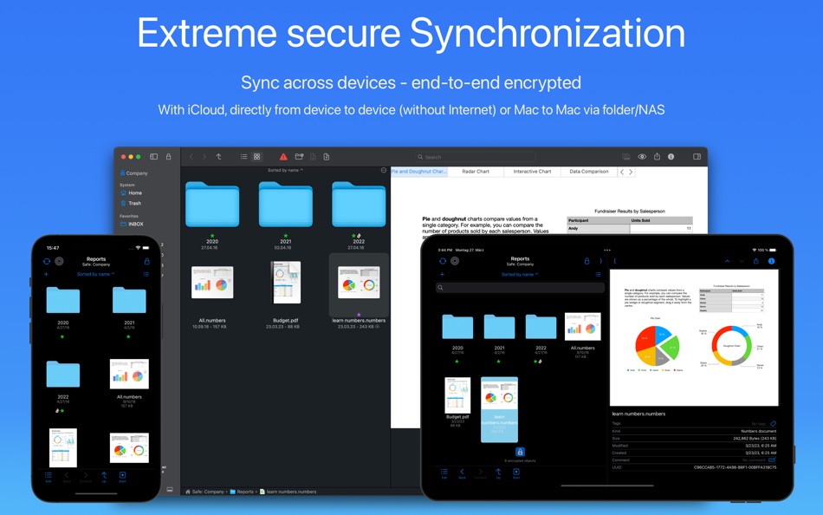Switch to Pie and Doughnut Chart tab

(x=418, y=172)
